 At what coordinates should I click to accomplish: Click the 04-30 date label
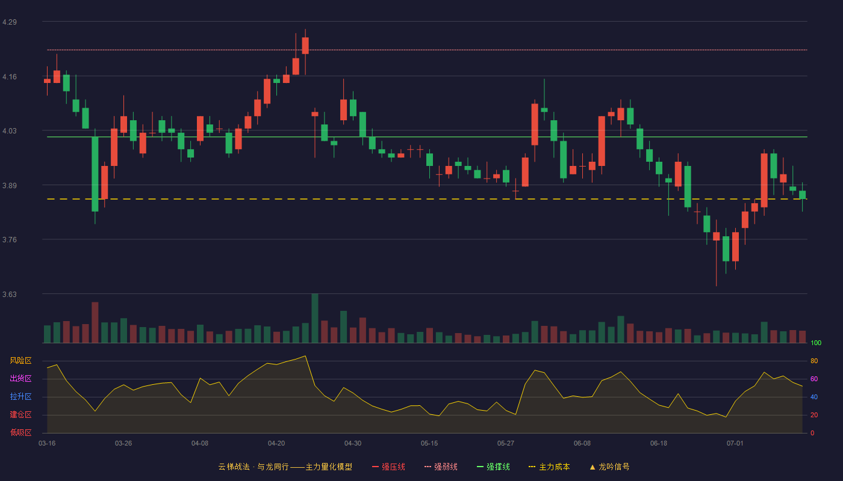click(353, 443)
